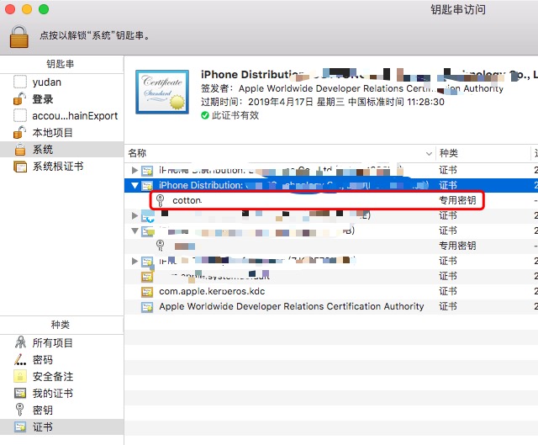Click the large Certificate Standard thumbnail
This screenshot has width=538, height=445.
(162, 92)
